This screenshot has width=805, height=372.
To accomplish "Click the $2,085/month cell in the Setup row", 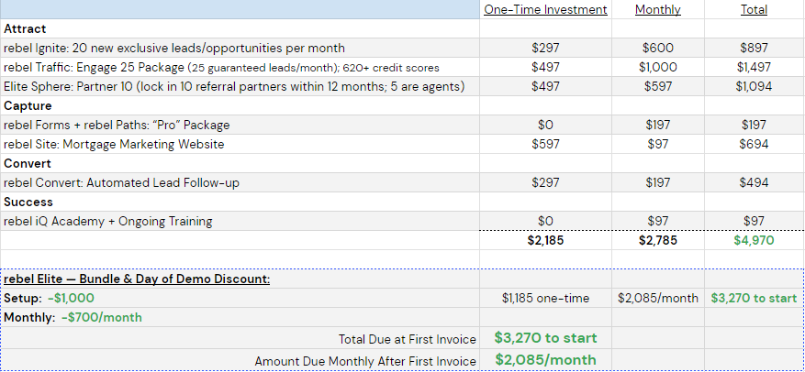I will pyautogui.click(x=657, y=298).
